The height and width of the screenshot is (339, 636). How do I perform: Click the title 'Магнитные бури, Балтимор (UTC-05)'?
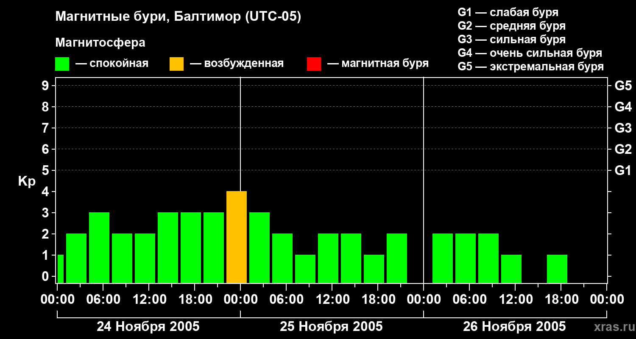178,17
